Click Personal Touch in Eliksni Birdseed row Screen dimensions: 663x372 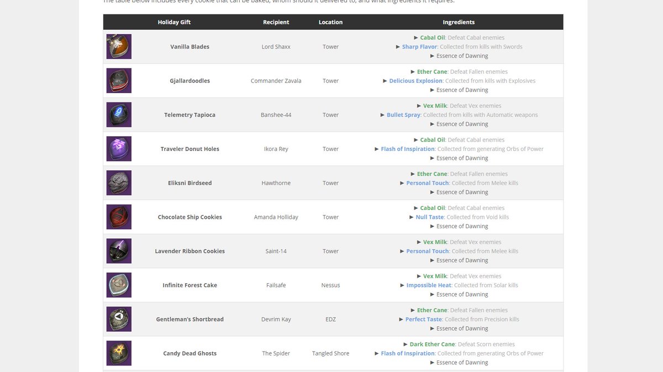tap(428, 183)
